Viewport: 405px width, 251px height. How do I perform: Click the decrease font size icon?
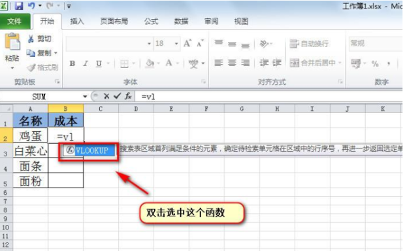[x=200, y=43]
